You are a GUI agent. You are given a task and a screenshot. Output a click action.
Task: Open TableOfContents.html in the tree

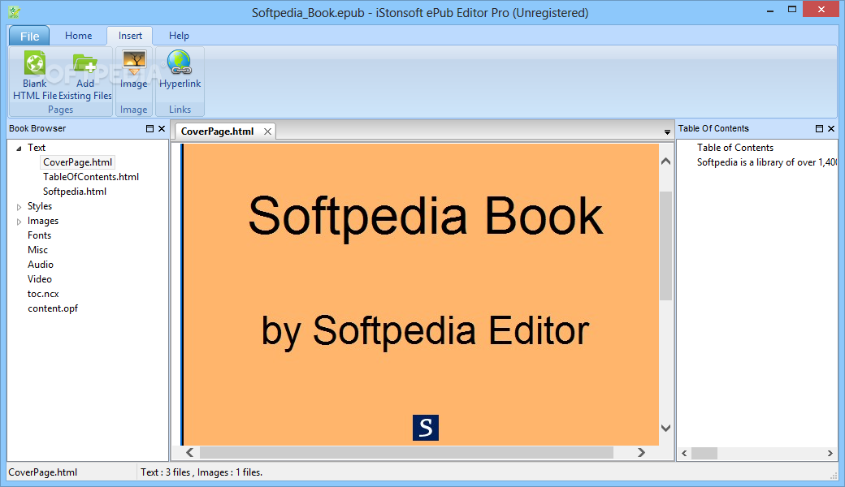coord(91,176)
